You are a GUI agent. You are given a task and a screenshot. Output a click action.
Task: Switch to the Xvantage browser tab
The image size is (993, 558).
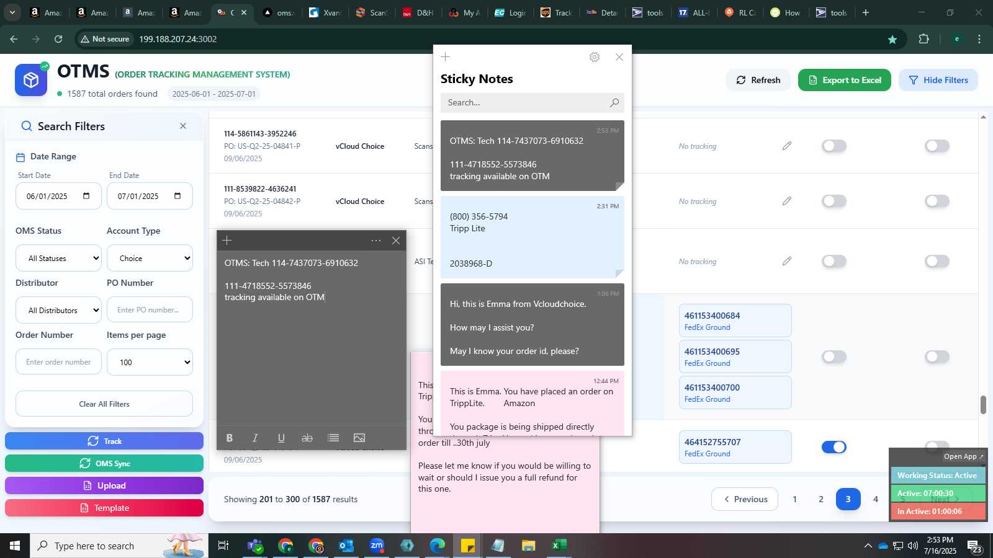click(x=325, y=12)
